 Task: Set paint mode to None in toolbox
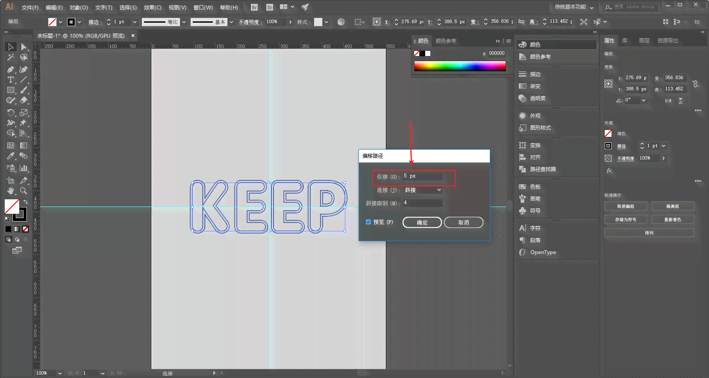coord(25,229)
